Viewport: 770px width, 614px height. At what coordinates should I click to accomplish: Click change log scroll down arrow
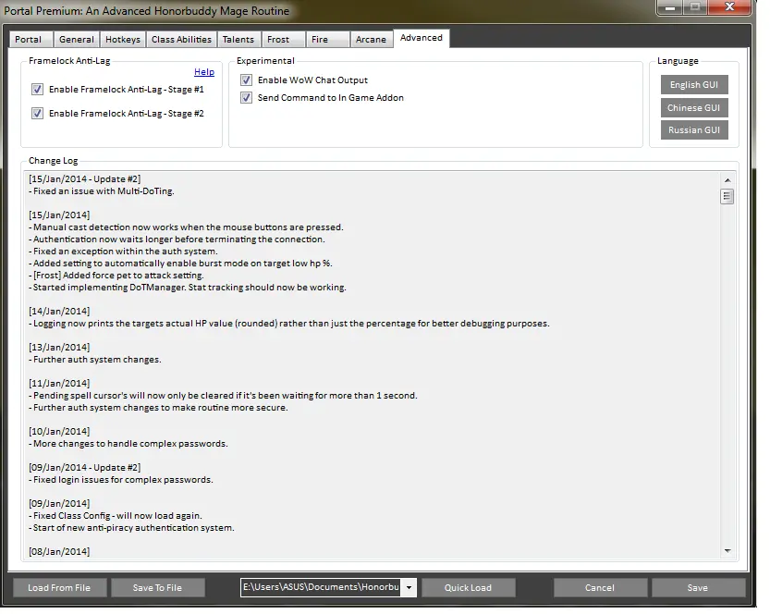727,551
